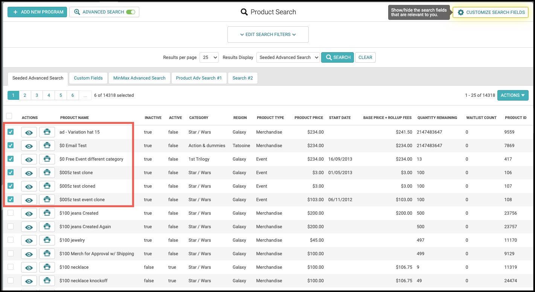
Task: Click eye icon for $005z test cloned
Action: pyautogui.click(x=29, y=186)
